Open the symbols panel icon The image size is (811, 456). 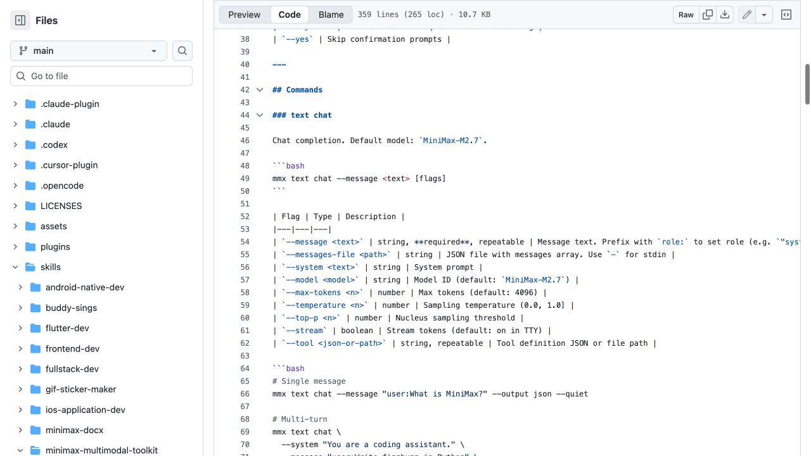(x=786, y=15)
